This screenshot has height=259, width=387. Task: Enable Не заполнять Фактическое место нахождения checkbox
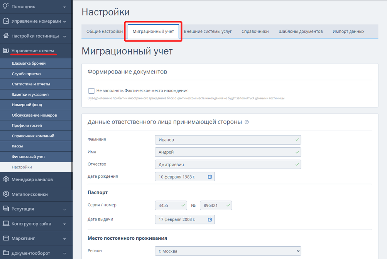coord(91,90)
